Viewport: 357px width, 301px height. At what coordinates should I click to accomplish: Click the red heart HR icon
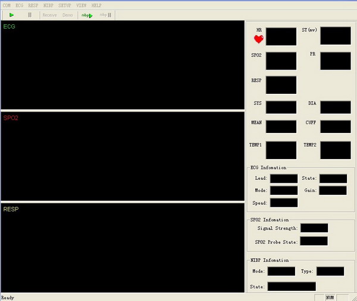click(259, 39)
